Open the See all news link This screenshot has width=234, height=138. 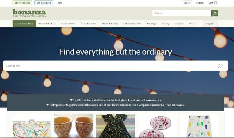tap(175, 105)
